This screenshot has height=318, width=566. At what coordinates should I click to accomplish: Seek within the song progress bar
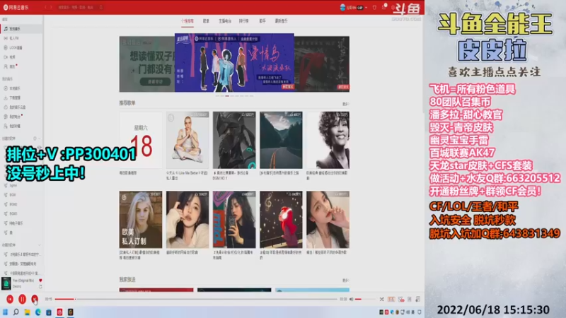coord(196,299)
